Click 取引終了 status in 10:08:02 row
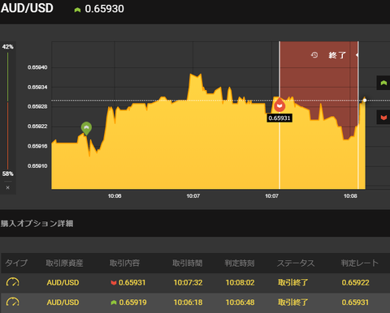Image resolution: width=390 pixels, height=313 pixels. [293, 283]
